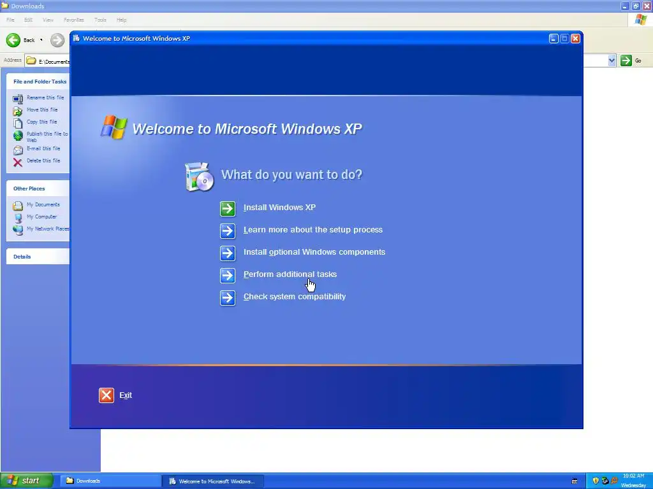Click the Windows flag logo in welcome header

tap(114, 127)
